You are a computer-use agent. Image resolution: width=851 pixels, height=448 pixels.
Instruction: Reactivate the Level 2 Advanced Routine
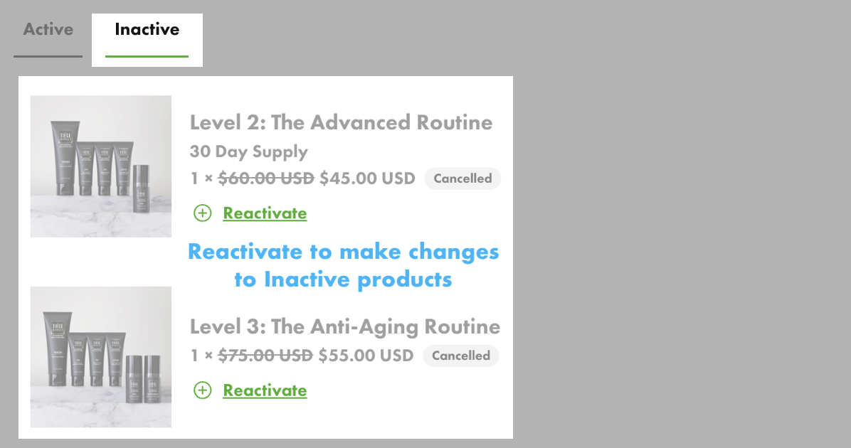coord(265,213)
